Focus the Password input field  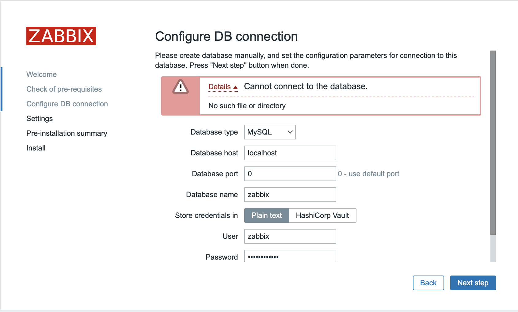click(290, 257)
